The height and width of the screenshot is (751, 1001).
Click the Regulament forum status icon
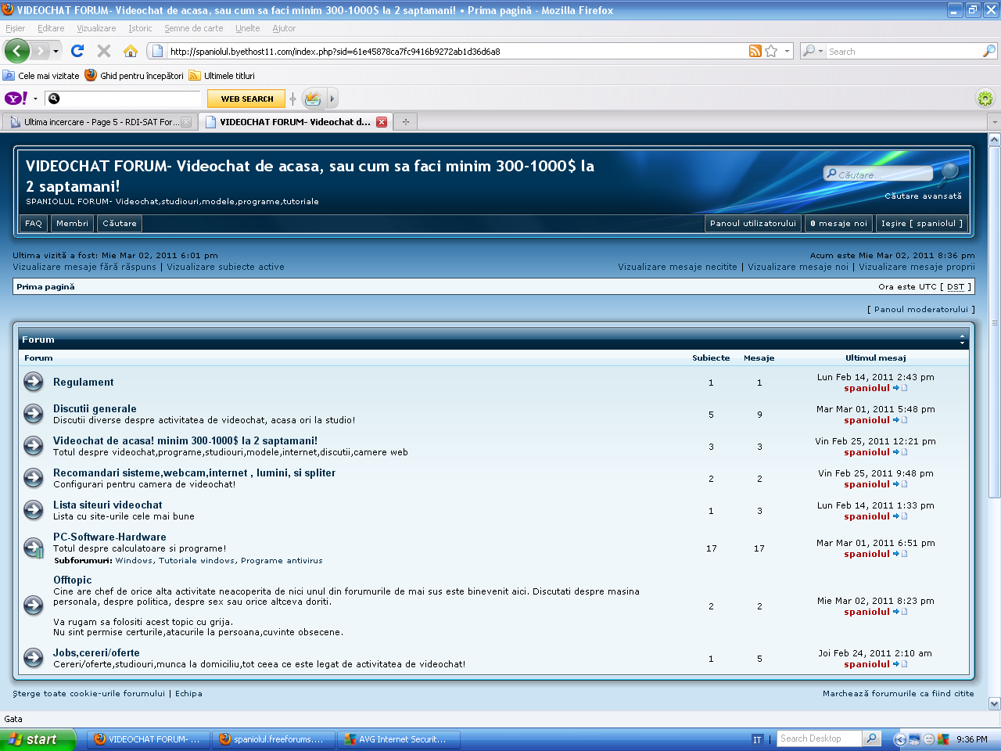33,382
